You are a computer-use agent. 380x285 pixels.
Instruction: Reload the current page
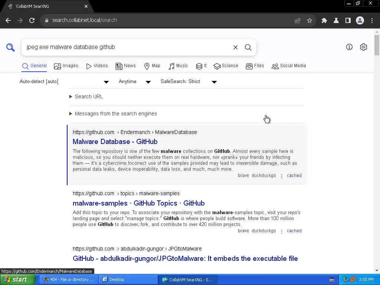pos(32,20)
